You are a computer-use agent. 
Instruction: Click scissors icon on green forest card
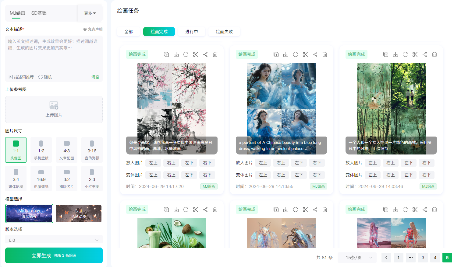(415, 54)
